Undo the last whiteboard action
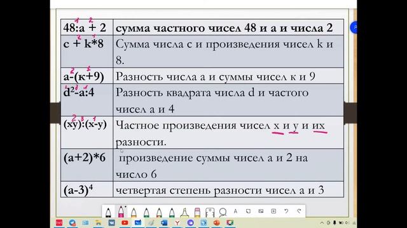Viewport: 407px width, 228px height. point(286,211)
